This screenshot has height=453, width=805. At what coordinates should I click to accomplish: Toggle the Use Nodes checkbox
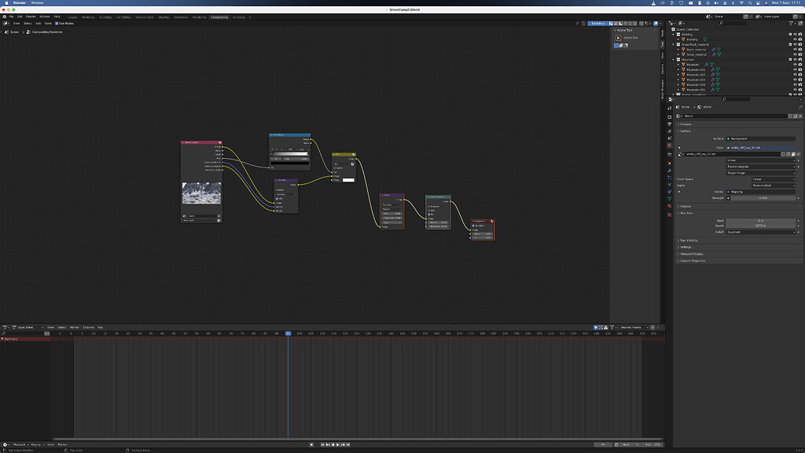(x=57, y=23)
